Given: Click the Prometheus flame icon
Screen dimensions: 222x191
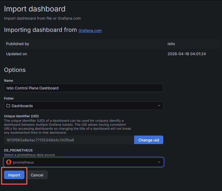Looking at the screenshot, I should pyautogui.click(x=9, y=162).
